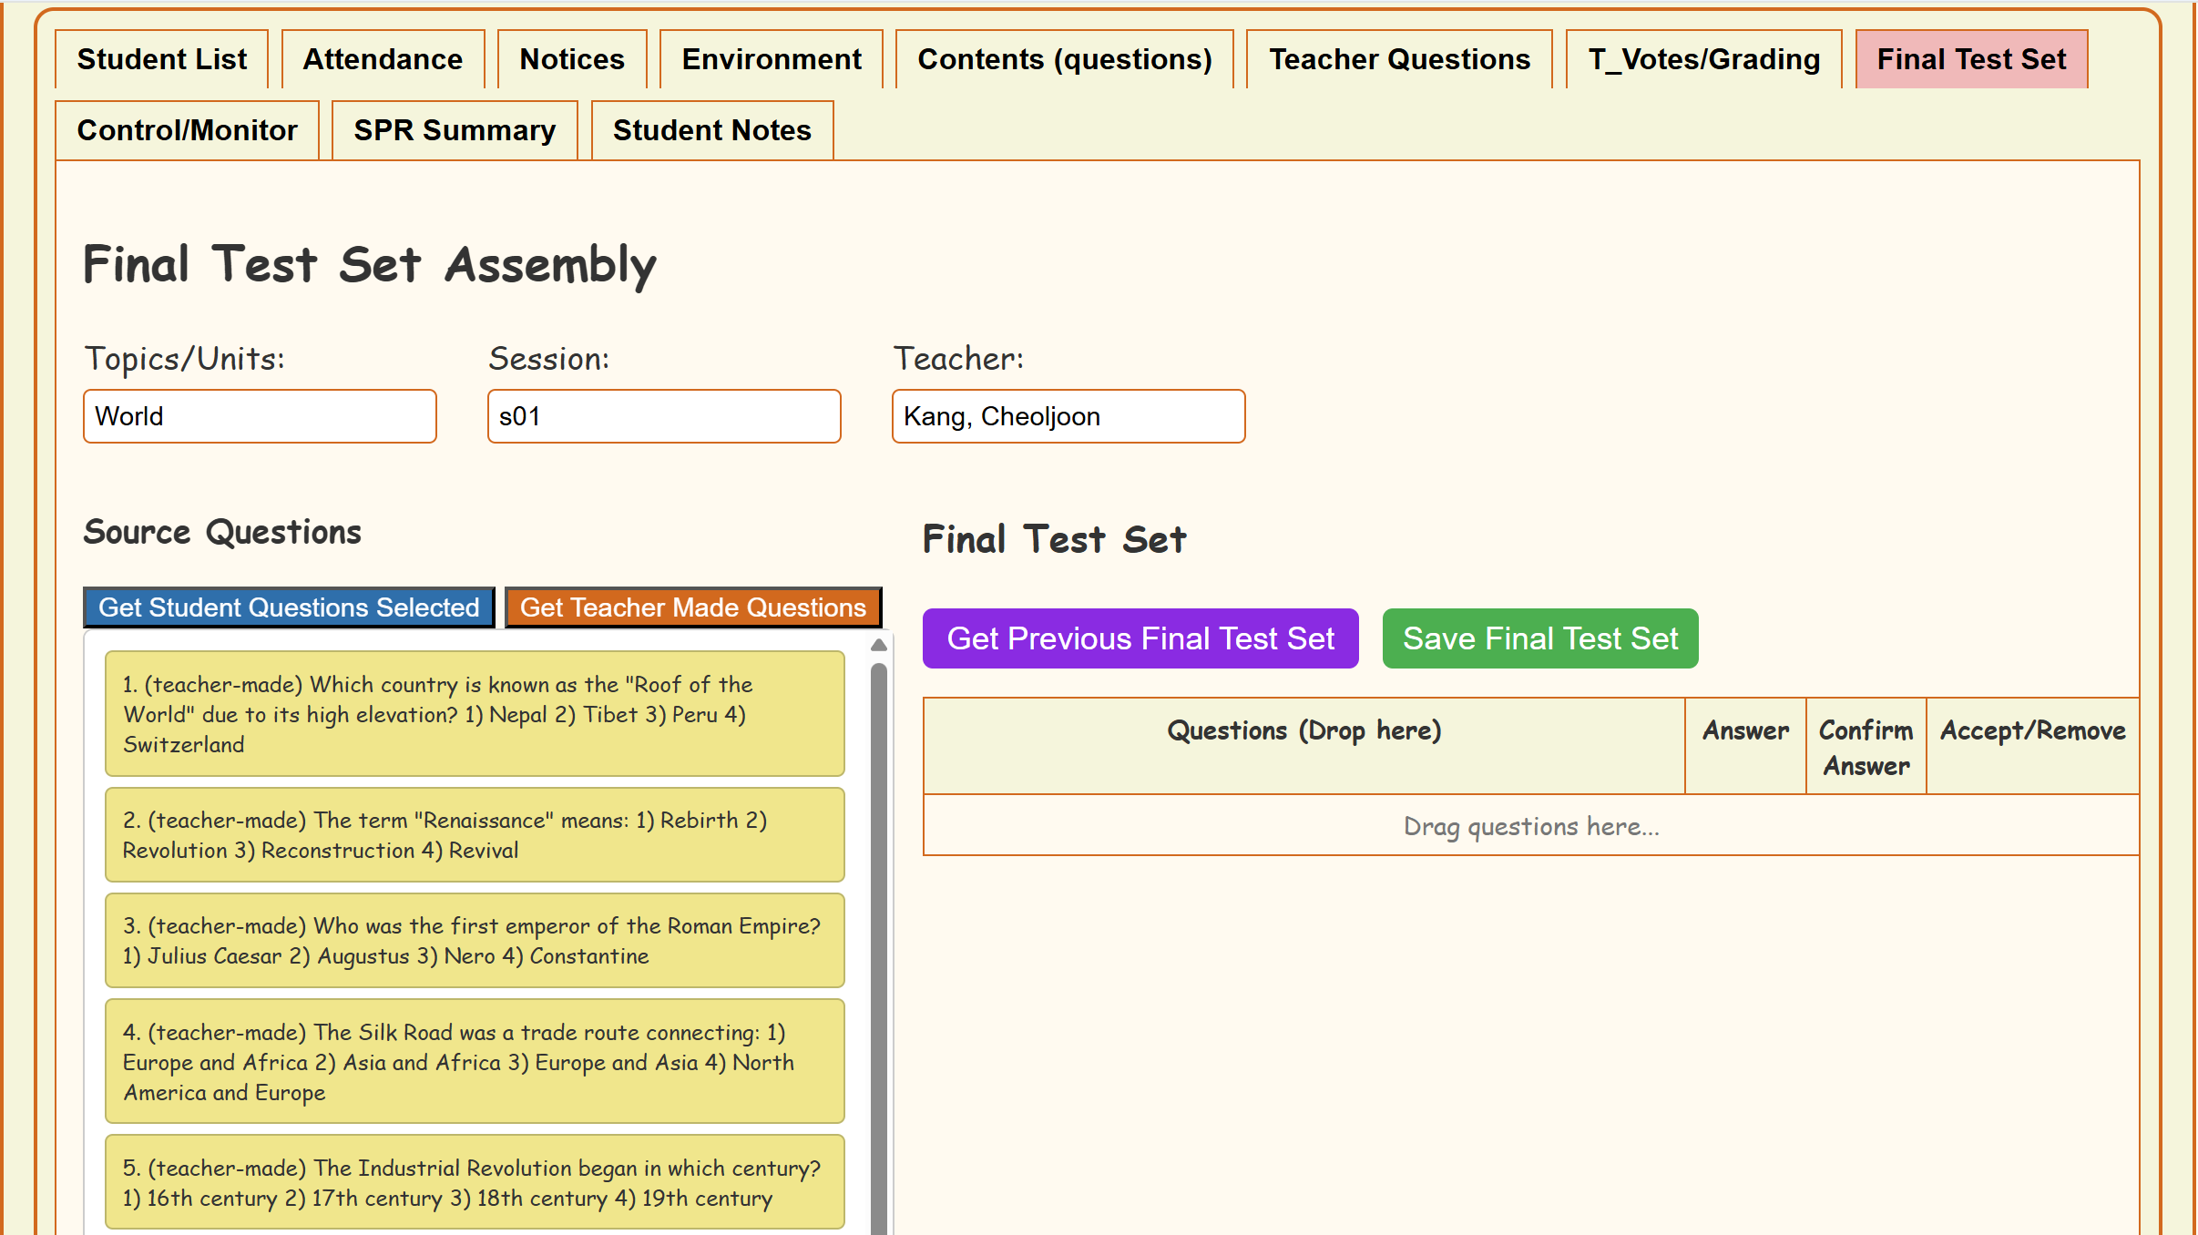Select the Control/Monitor tab
Screen dimensions: 2198x1235
(187, 130)
